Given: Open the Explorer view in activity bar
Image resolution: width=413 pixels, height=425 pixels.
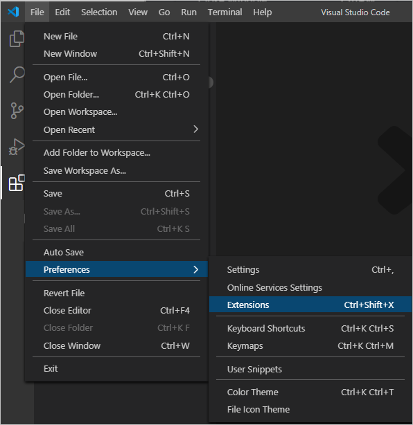Looking at the screenshot, I should point(17,39).
